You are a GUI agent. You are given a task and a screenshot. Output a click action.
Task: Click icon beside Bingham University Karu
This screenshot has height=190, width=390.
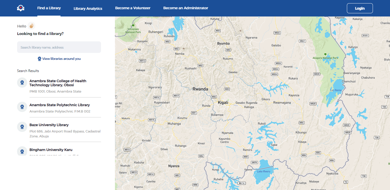(x=22, y=151)
